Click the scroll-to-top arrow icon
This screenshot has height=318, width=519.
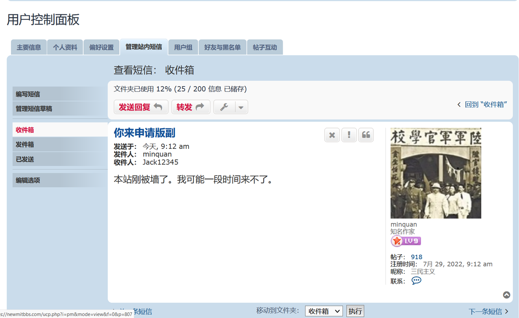point(506,295)
